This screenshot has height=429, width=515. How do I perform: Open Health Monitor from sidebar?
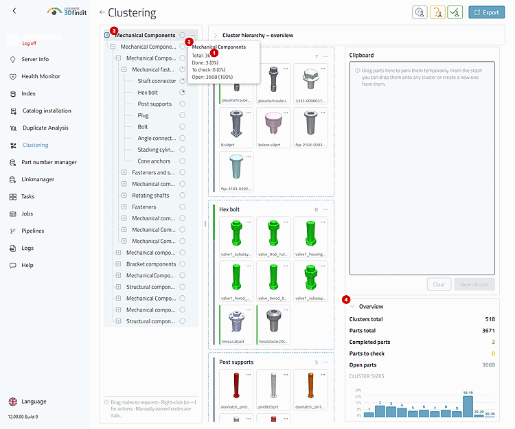click(41, 76)
